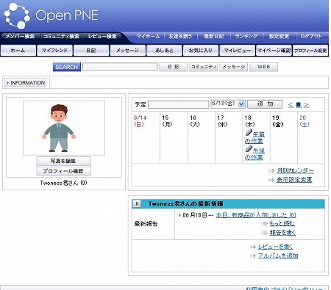Viewport: 331px width, 290px height.
Task: Click プロフィール確認 button
Action: pos(63,171)
